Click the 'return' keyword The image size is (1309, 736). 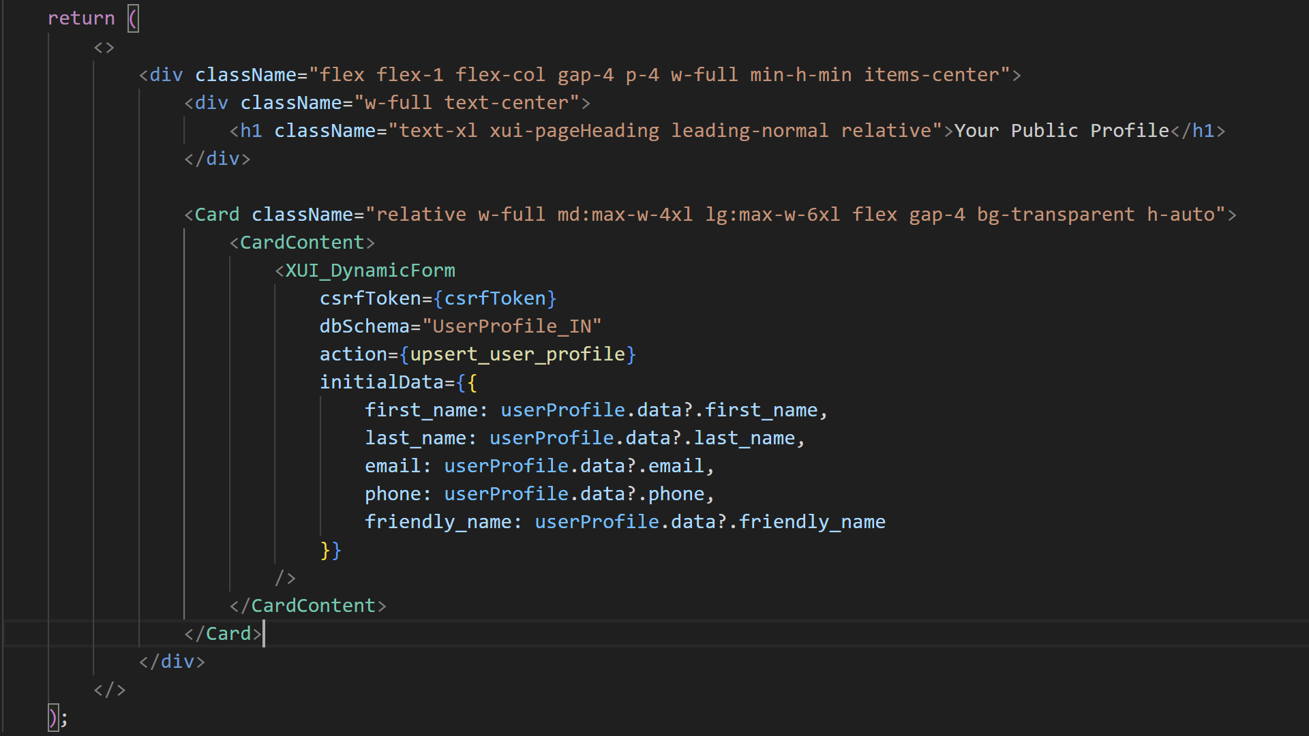(81, 18)
